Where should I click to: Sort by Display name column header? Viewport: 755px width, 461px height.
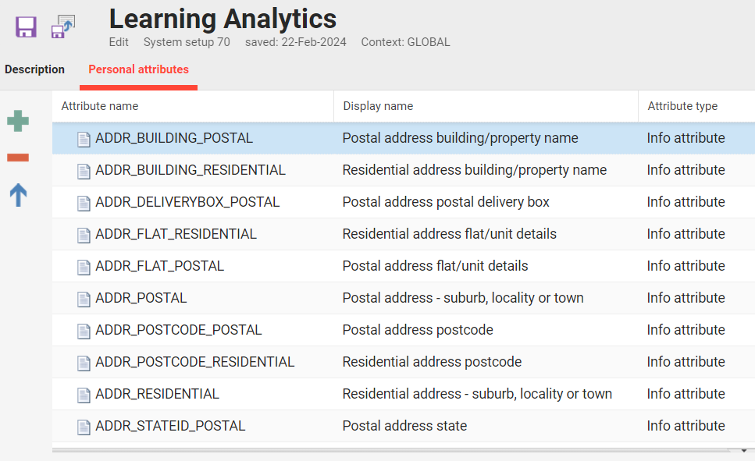tap(378, 106)
